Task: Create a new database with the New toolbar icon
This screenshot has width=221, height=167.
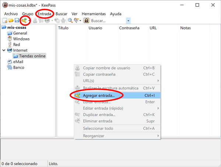Action: 5,21
